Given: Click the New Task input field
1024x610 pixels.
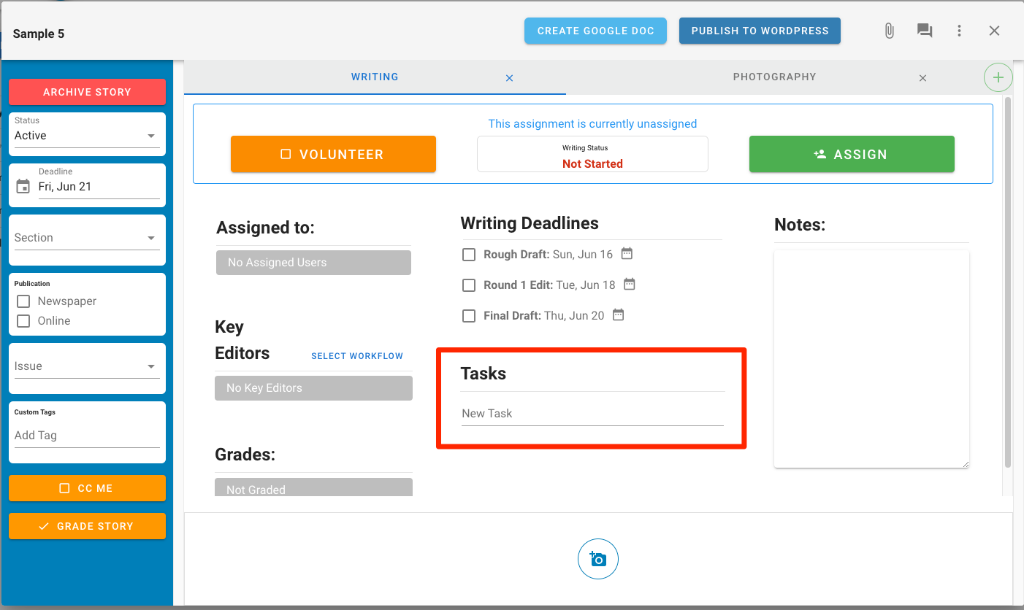Looking at the screenshot, I should pyautogui.click(x=592, y=414).
